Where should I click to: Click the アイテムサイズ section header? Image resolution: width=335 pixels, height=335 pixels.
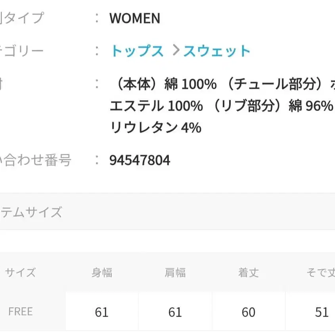click(x=32, y=212)
